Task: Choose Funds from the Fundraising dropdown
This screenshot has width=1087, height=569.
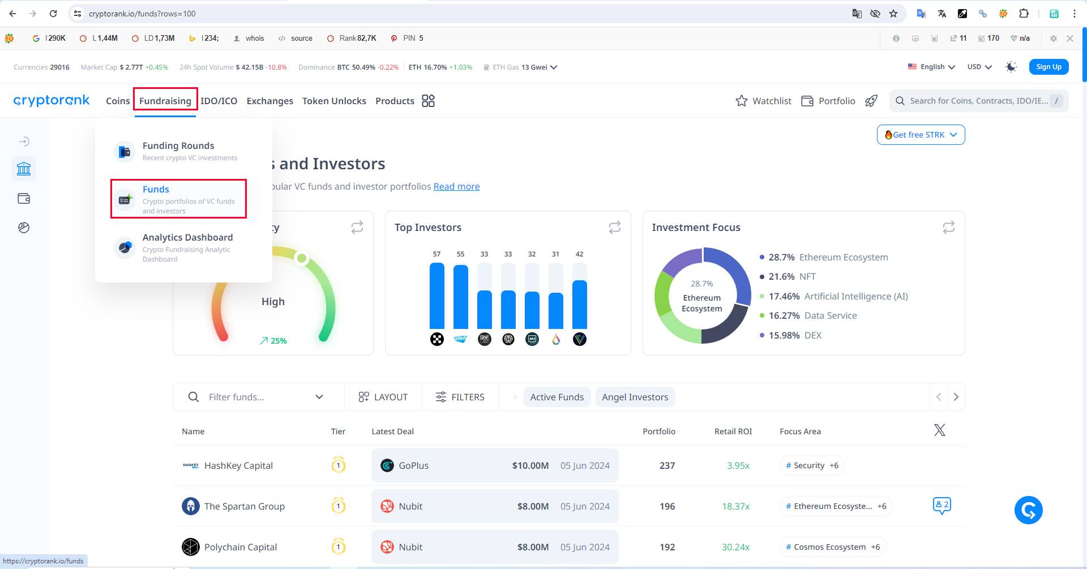Action: (178, 199)
